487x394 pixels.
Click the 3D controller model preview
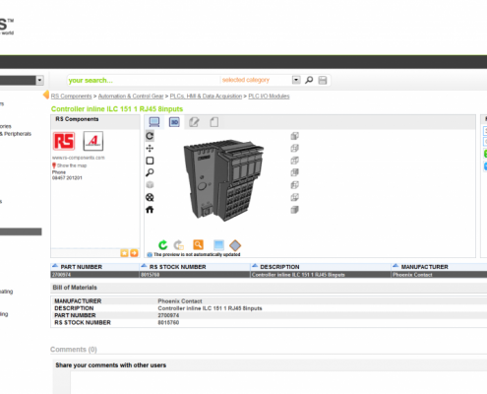(x=223, y=179)
